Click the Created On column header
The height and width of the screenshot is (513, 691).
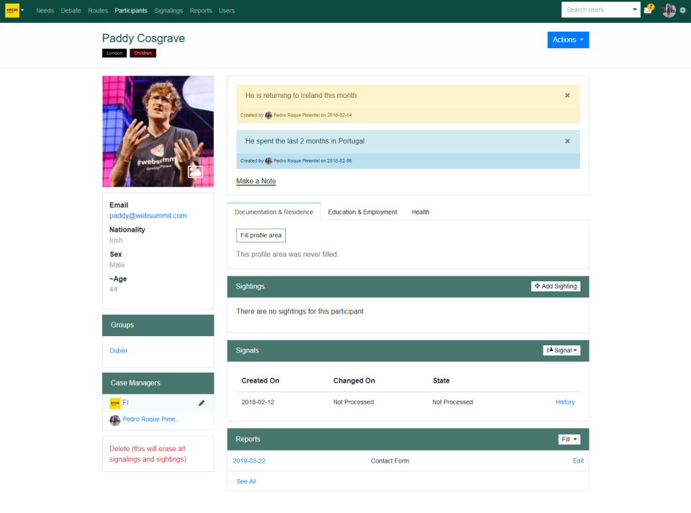click(x=261, y=381)
